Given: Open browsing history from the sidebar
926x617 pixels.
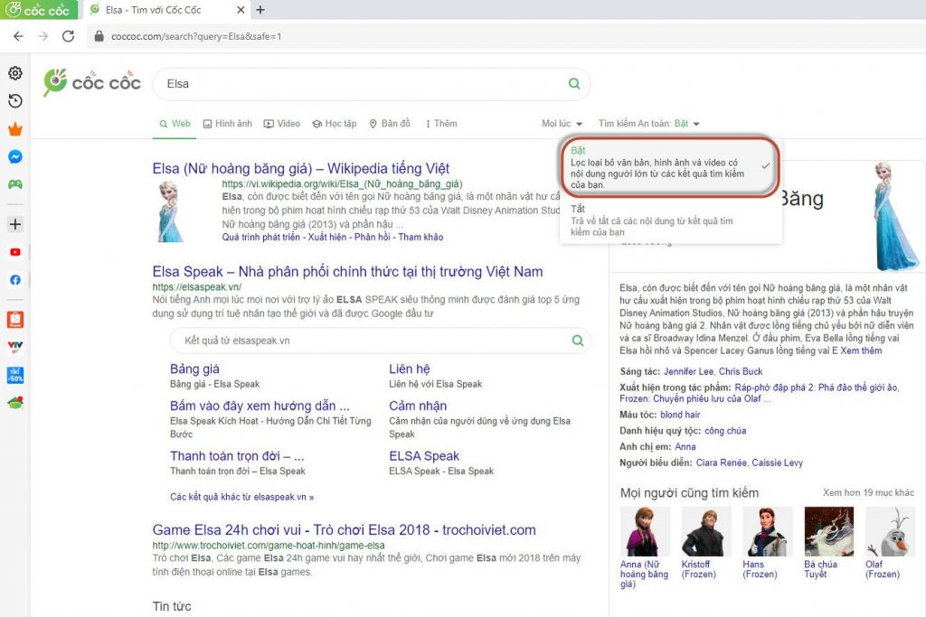Looking at the screenshot, I should [x=15, y=101].
